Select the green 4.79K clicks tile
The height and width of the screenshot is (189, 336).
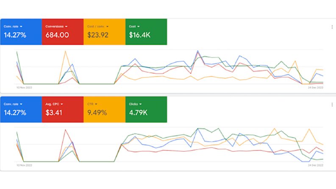click(146, 109)
